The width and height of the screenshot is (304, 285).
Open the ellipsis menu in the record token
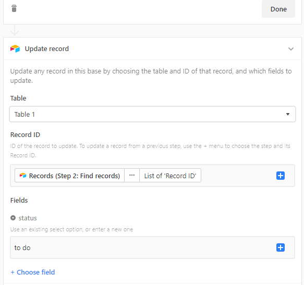click(132, 176)
